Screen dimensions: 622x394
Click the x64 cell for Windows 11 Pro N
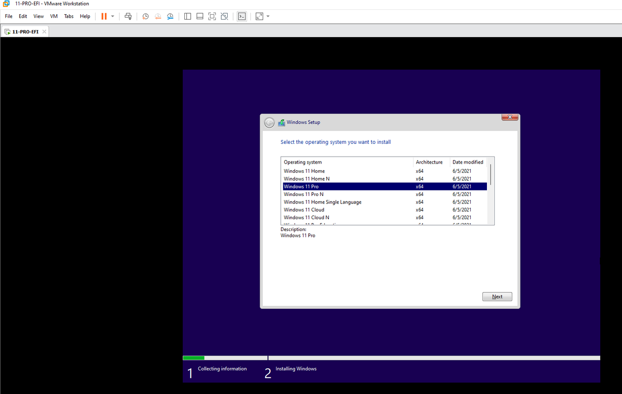[420, 194]
